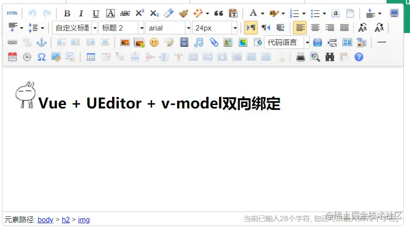Click the eraser clear-format icon
The height and width of the screenshot is (228, 410).
pyautogui.click(x=169, y=13)
